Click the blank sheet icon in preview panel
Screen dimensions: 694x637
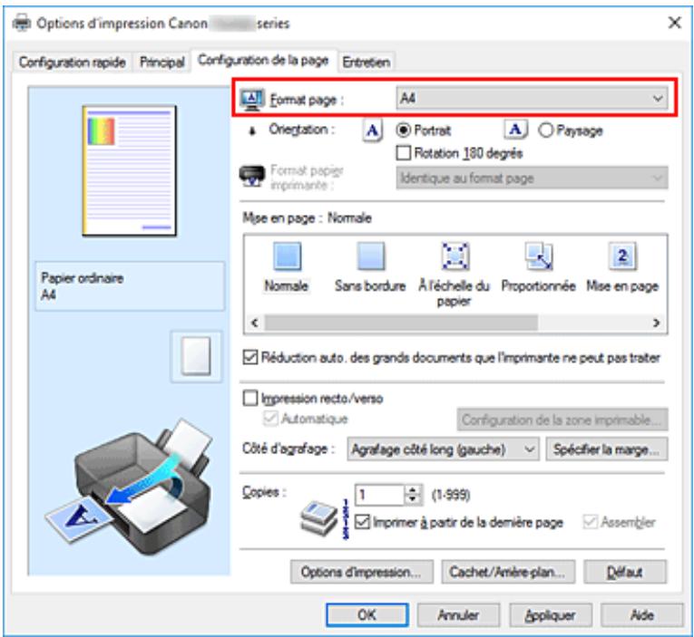196,356
